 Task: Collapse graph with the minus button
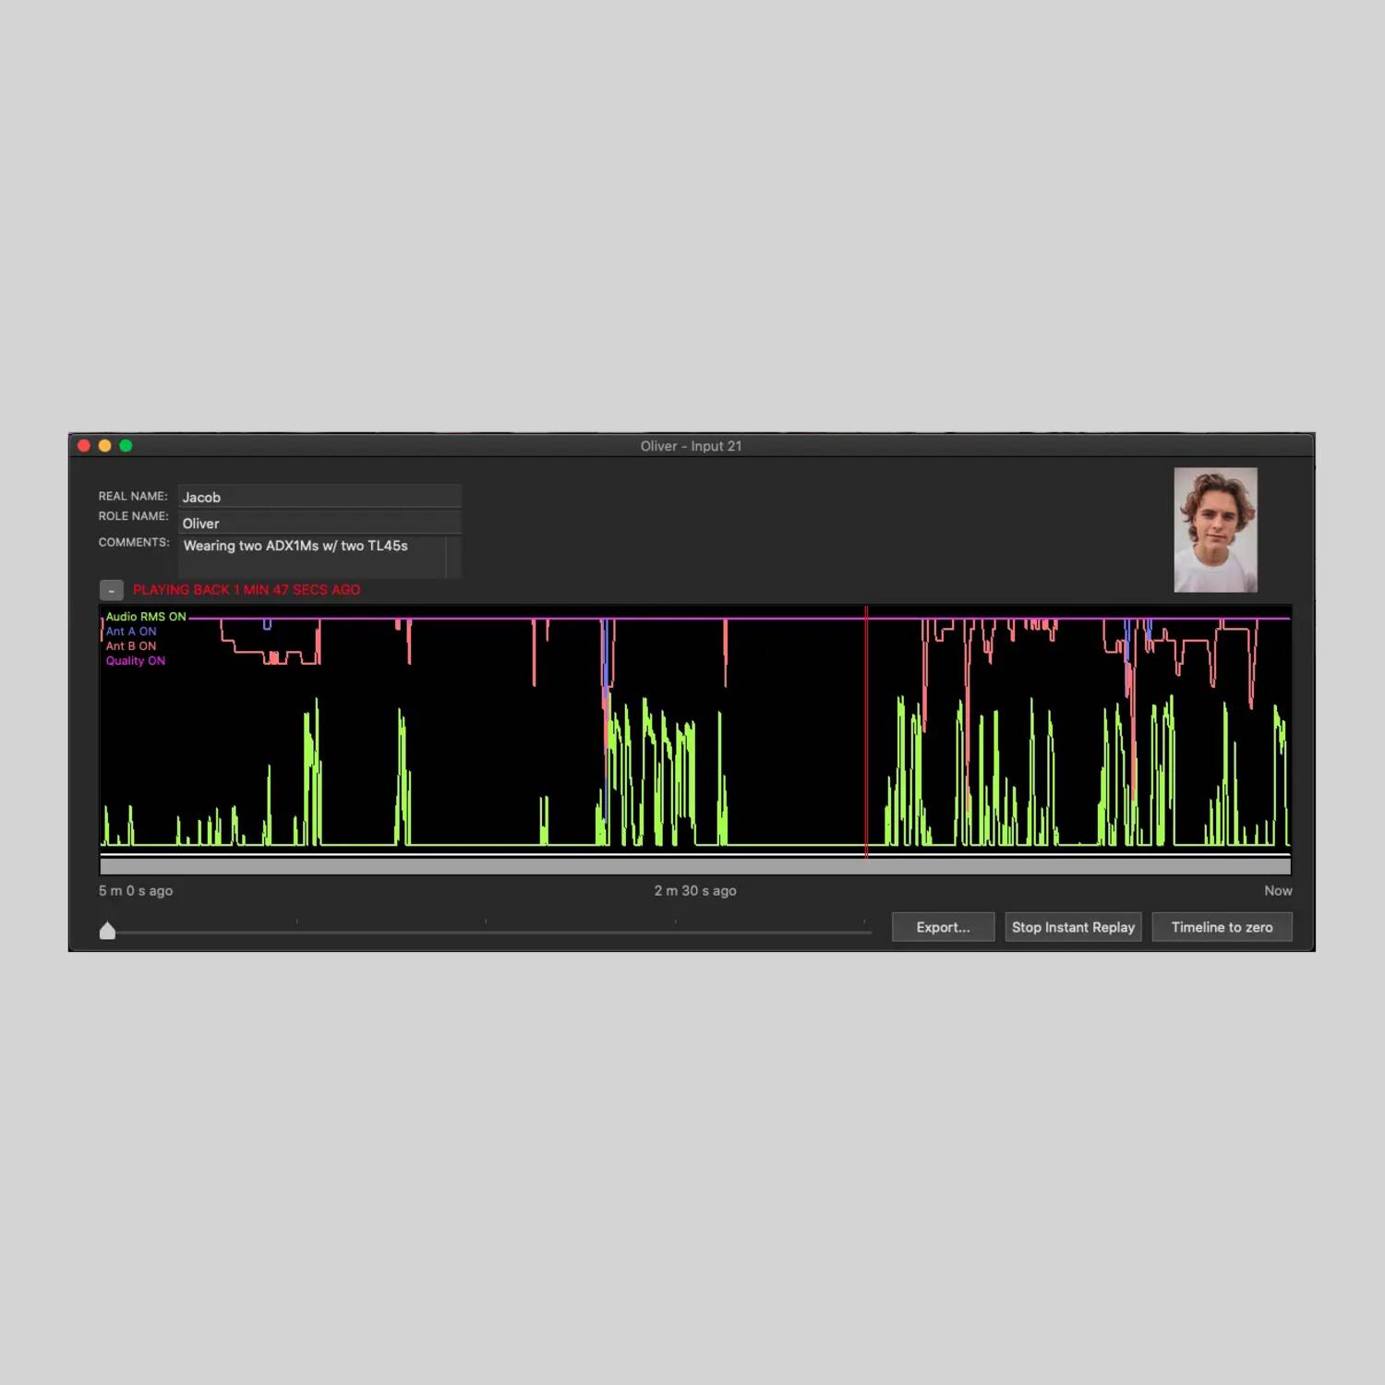point(111,590)
